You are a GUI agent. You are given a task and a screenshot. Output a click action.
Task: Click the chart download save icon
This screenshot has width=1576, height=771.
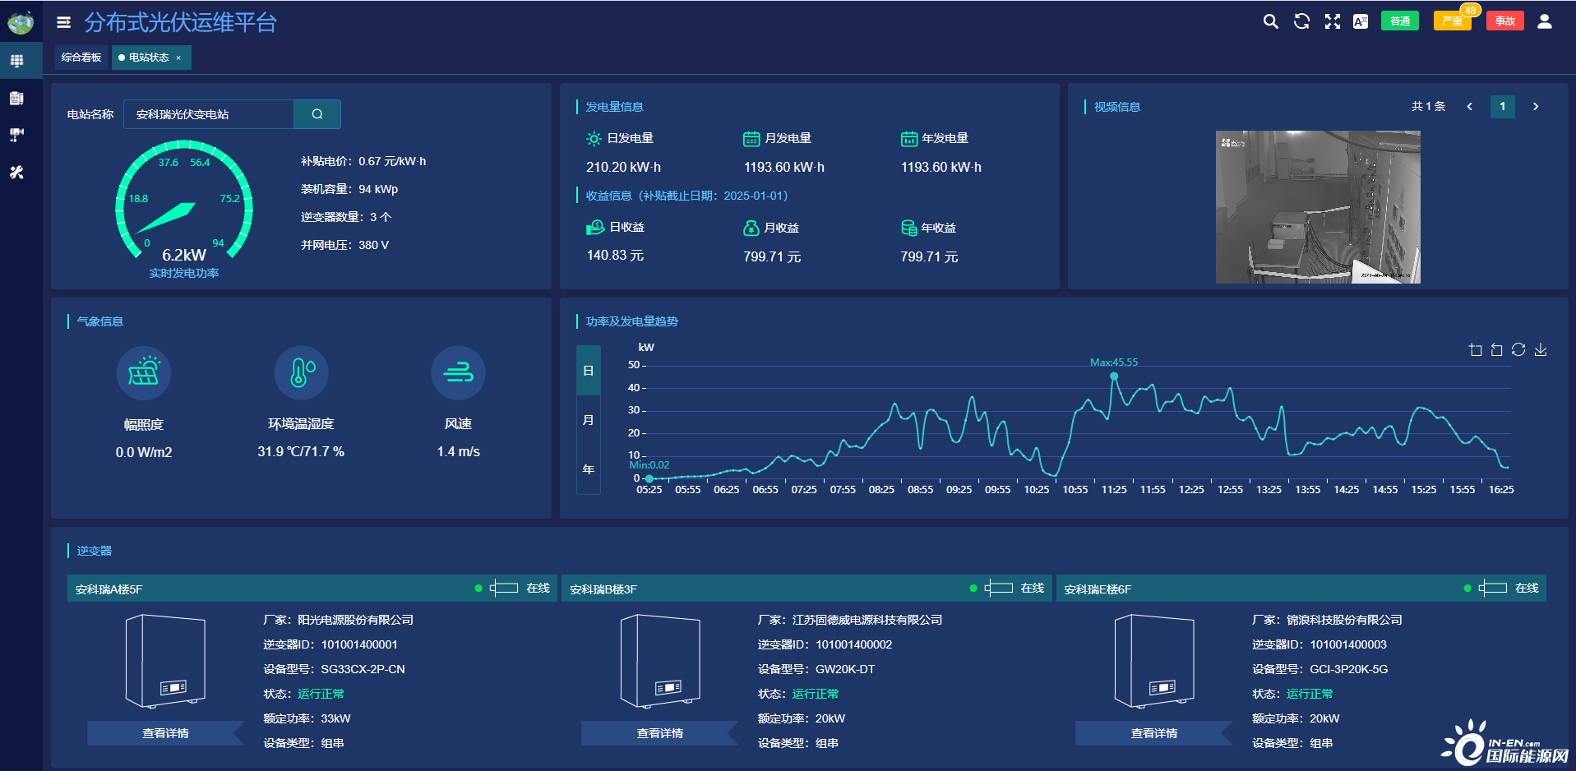pos(1541,350)
